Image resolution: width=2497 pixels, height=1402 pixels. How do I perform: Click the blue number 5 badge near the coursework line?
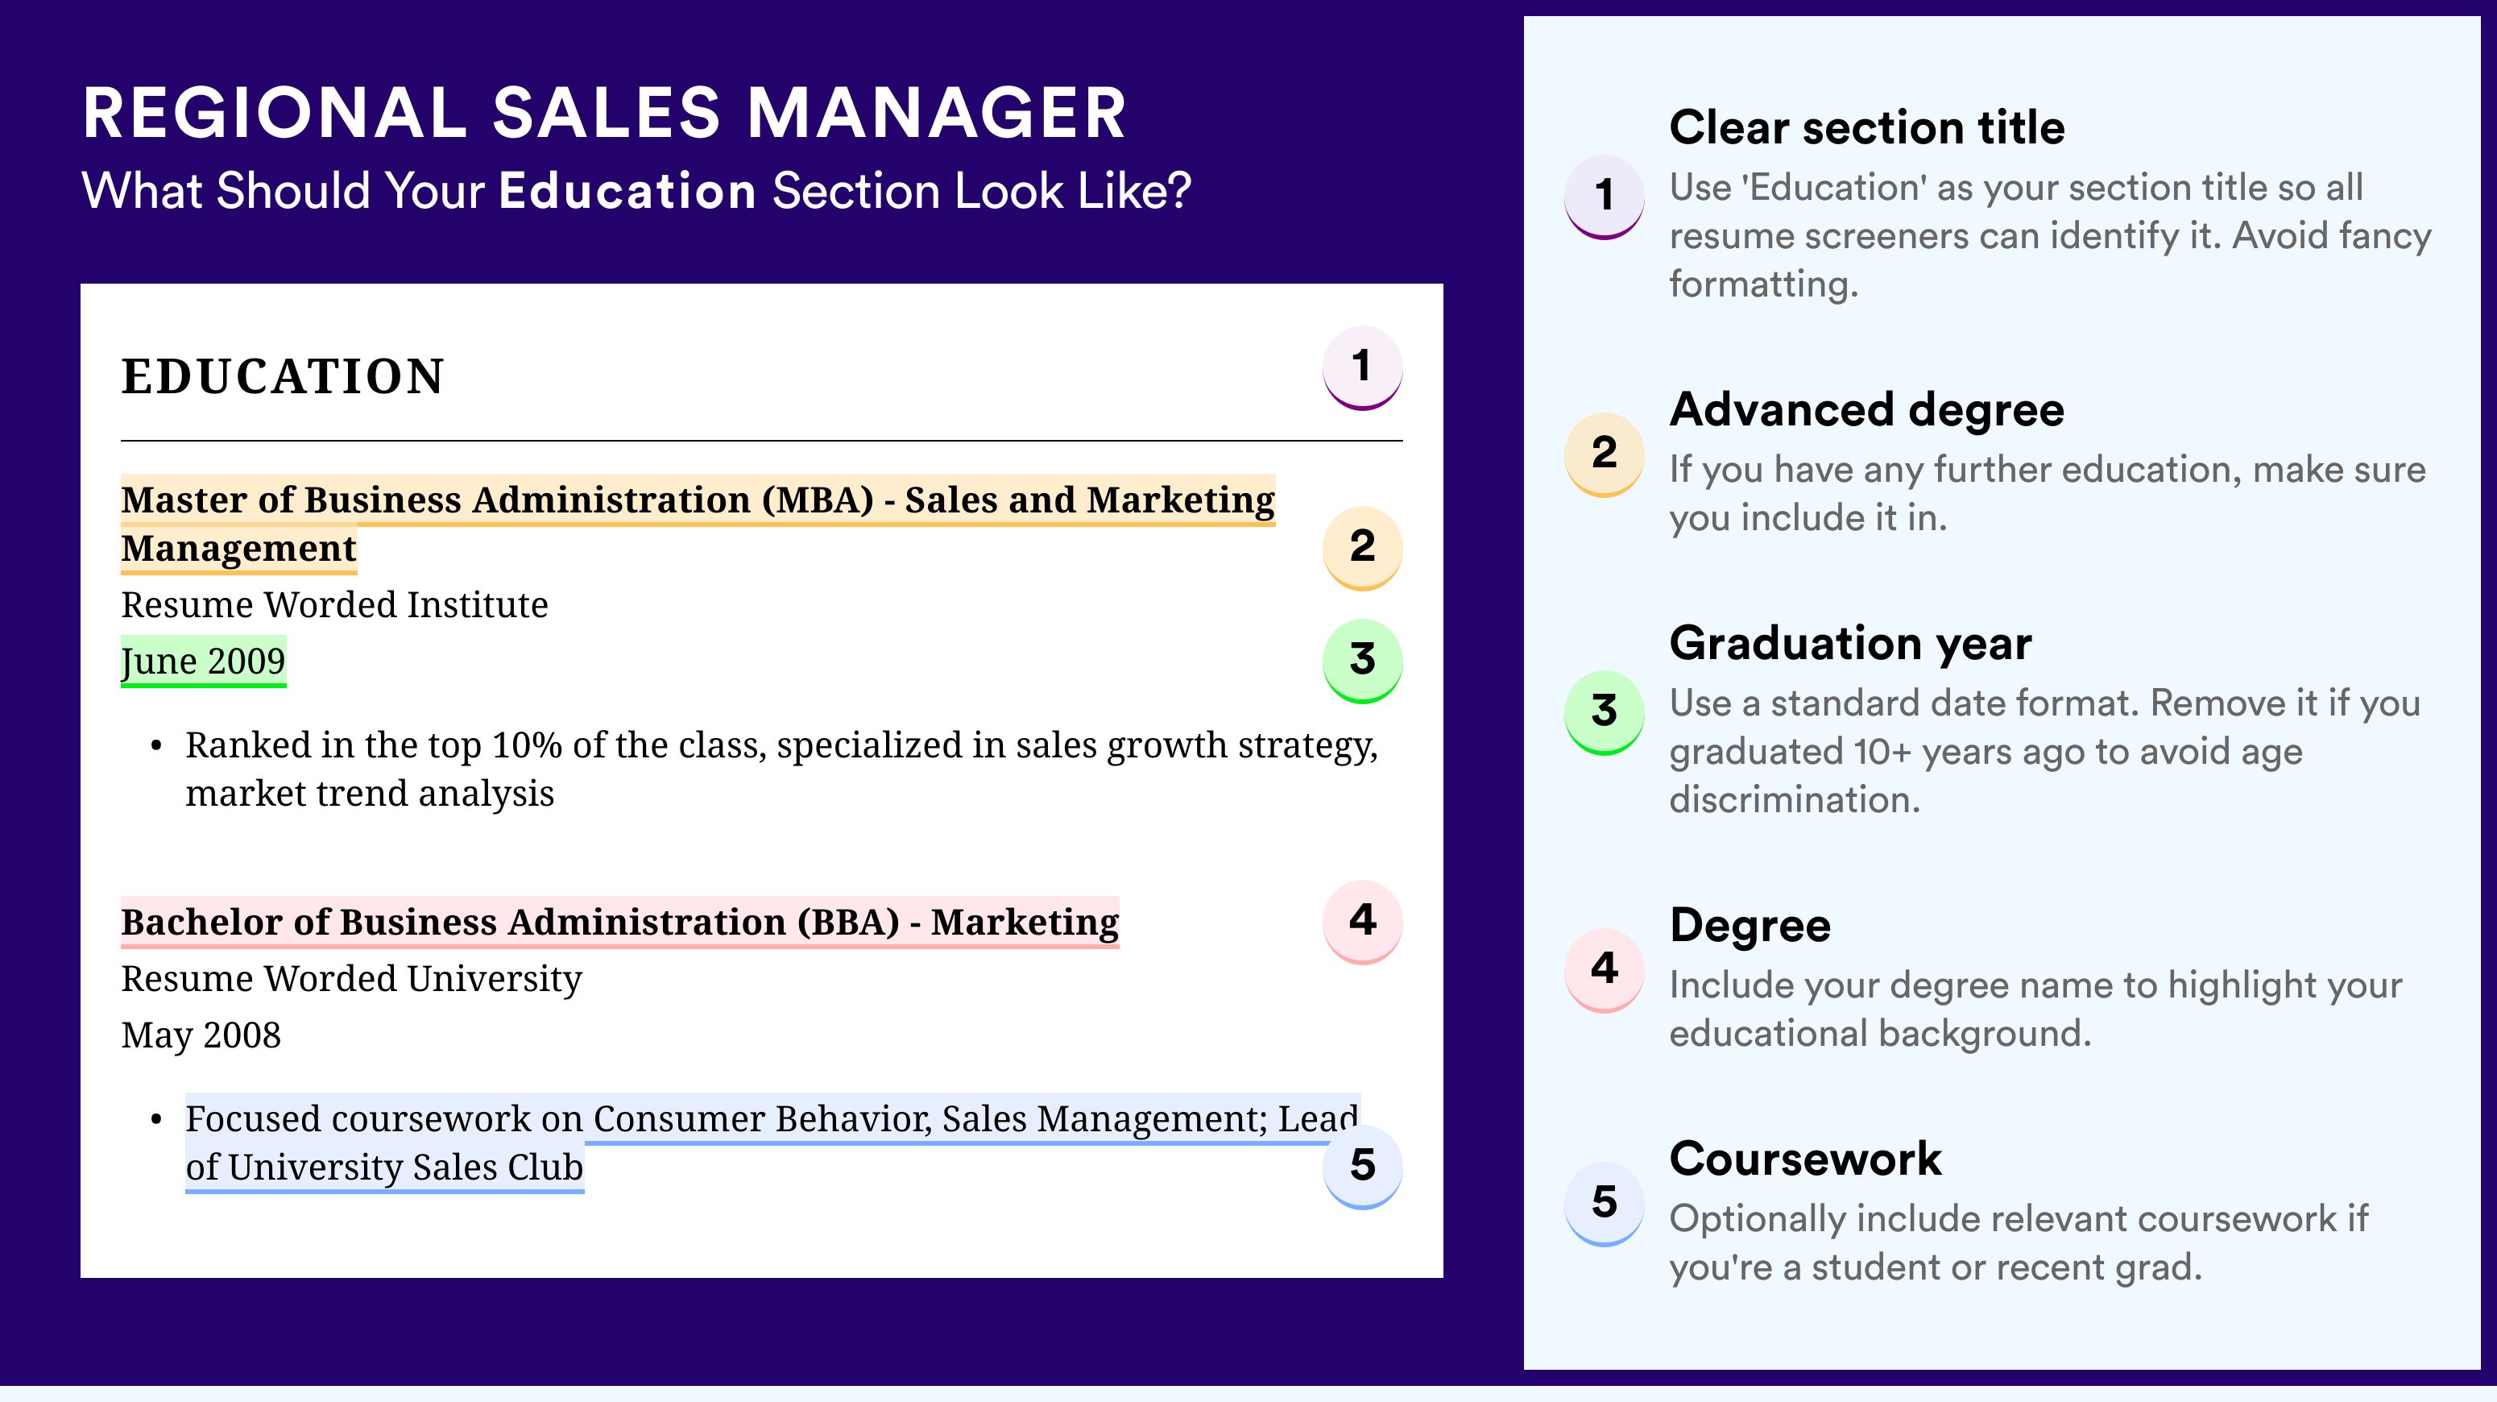pos(1362,1167)
